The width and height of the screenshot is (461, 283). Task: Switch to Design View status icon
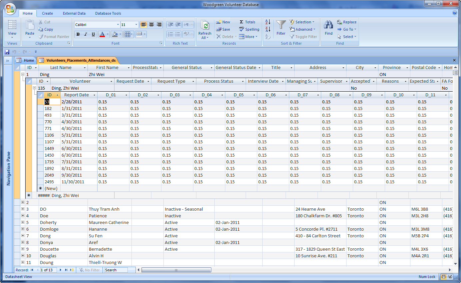click(450, 277)
